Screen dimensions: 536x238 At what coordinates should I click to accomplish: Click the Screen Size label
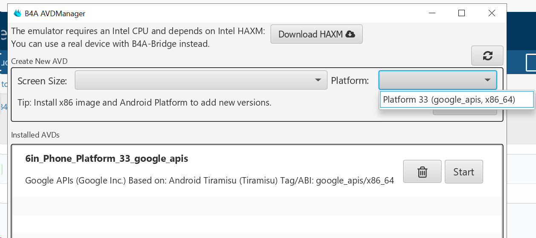click(x=42, y=81)
